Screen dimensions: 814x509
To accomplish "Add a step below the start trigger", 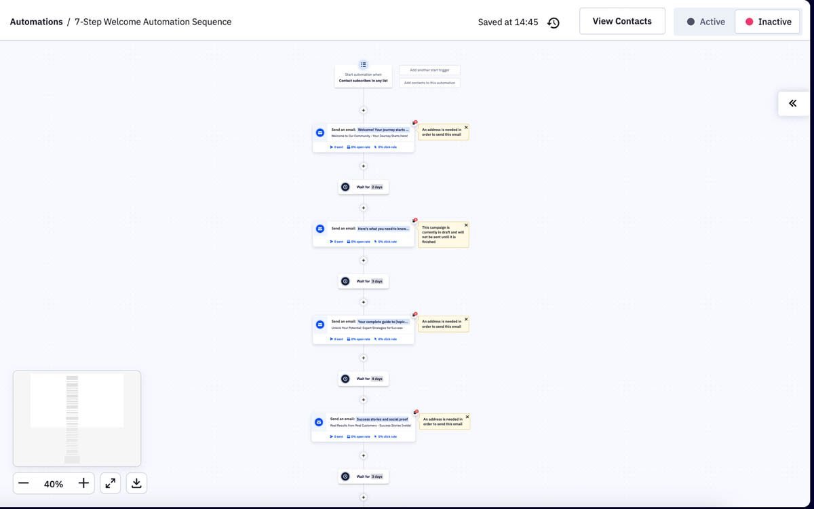I will 363,110.
